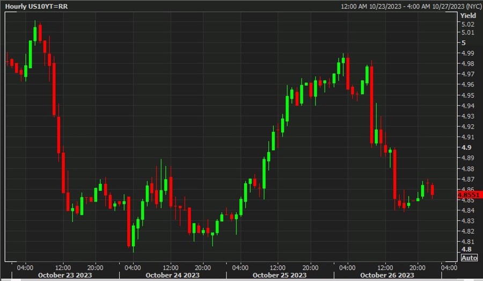The image size is (483, 281).
Task: Click the 'October 25 2023' date label
Action: pos(280,275)
